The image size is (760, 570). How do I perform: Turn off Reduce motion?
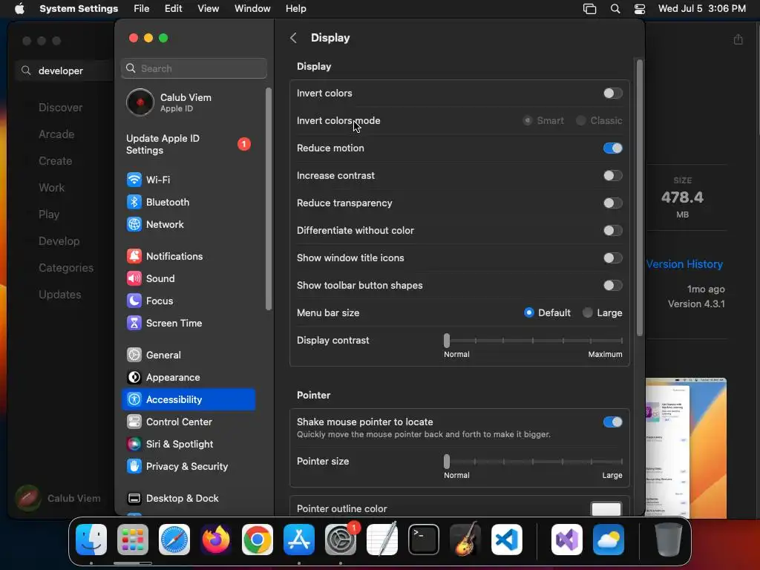(612, 148)
